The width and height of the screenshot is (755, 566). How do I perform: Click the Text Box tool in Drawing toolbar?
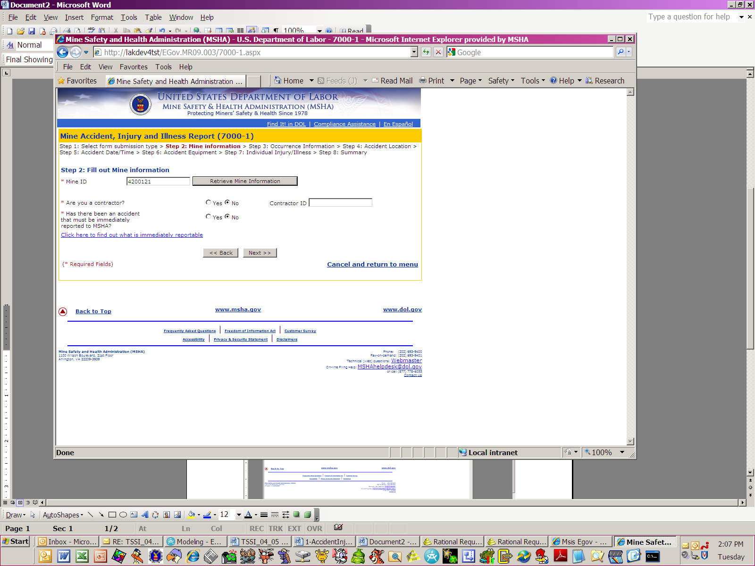(x=134, y=515)
